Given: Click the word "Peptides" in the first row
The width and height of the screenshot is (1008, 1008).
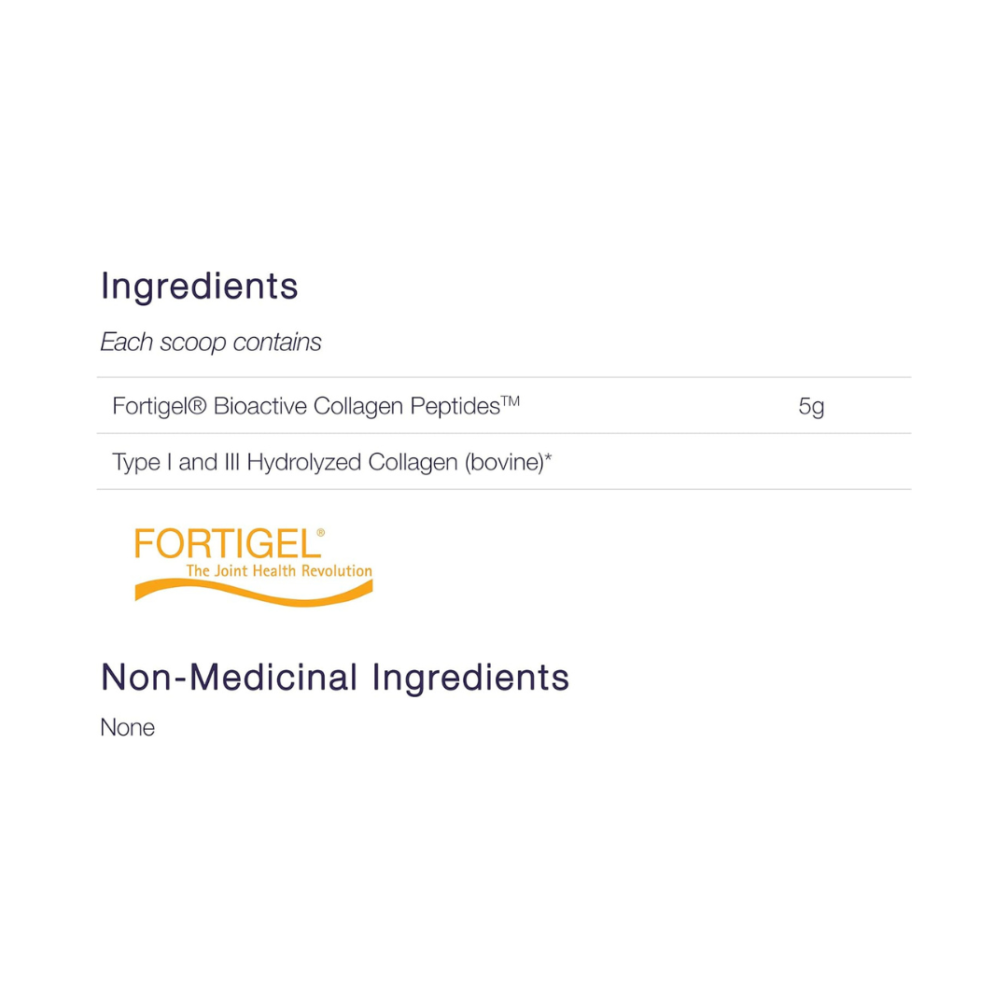Looking at the screenshot, I should coord(455,407).
